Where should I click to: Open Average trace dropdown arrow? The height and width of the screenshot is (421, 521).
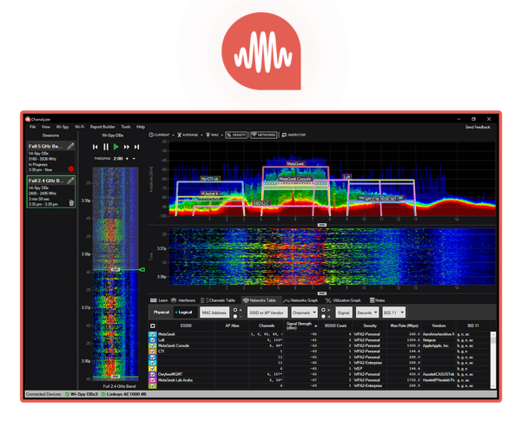pos(201,135)
